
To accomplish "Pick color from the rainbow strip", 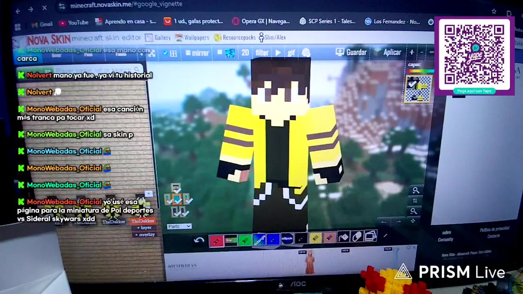I will coord(420,71).
